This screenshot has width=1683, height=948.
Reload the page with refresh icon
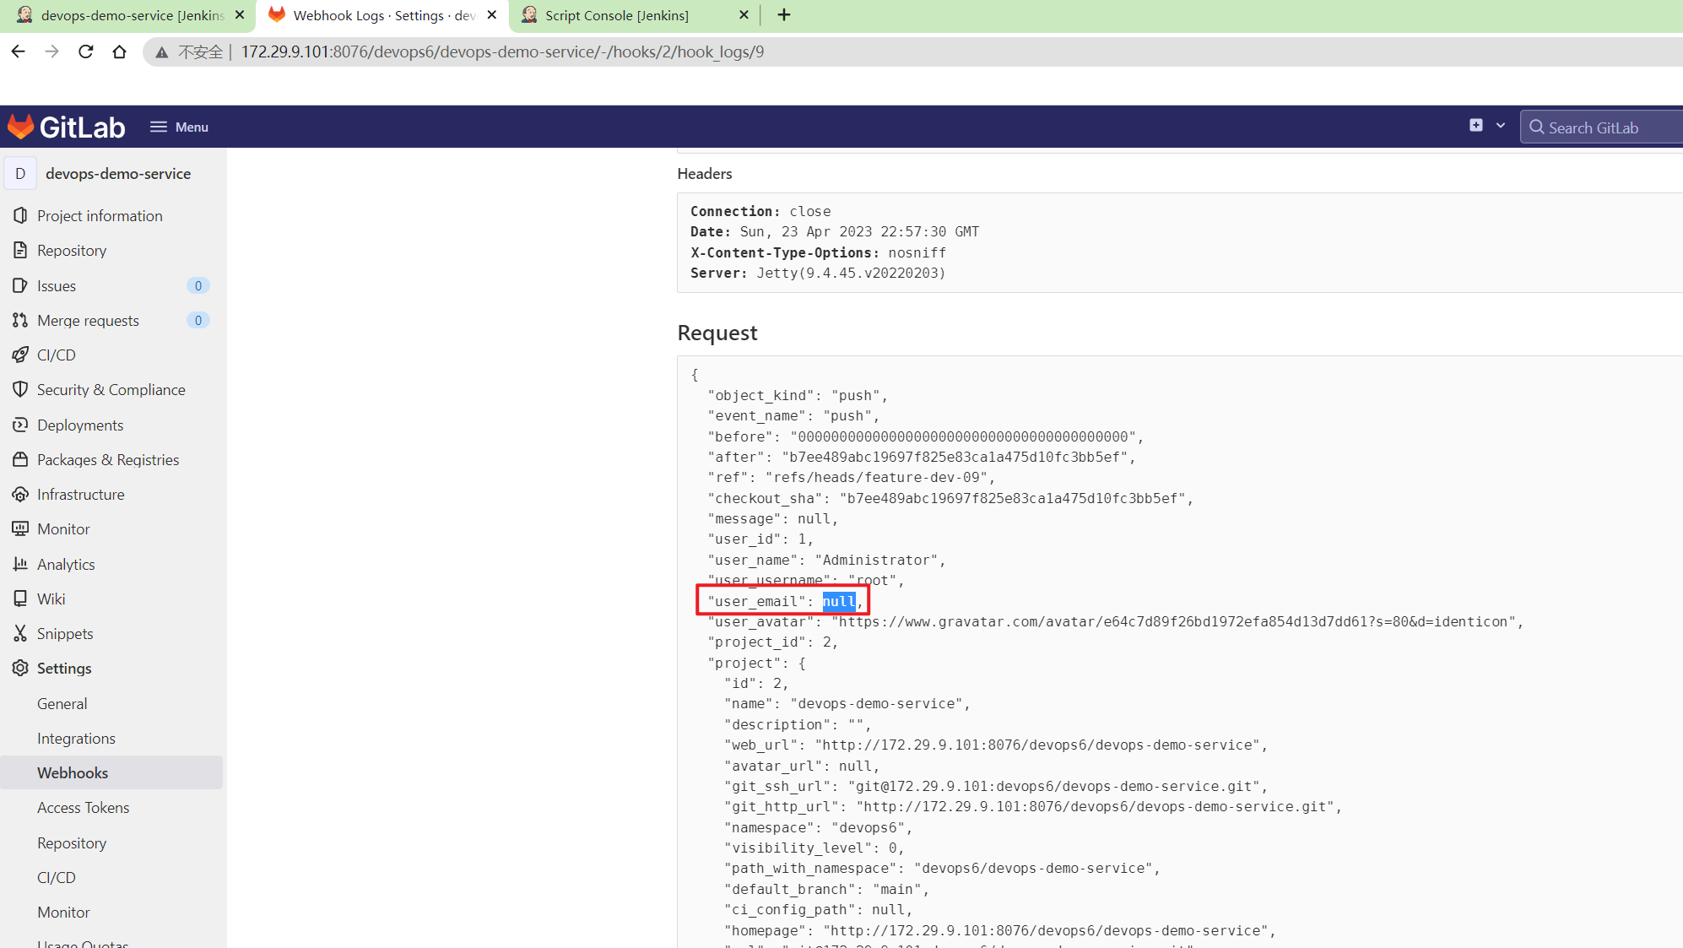tap(85, 51)
